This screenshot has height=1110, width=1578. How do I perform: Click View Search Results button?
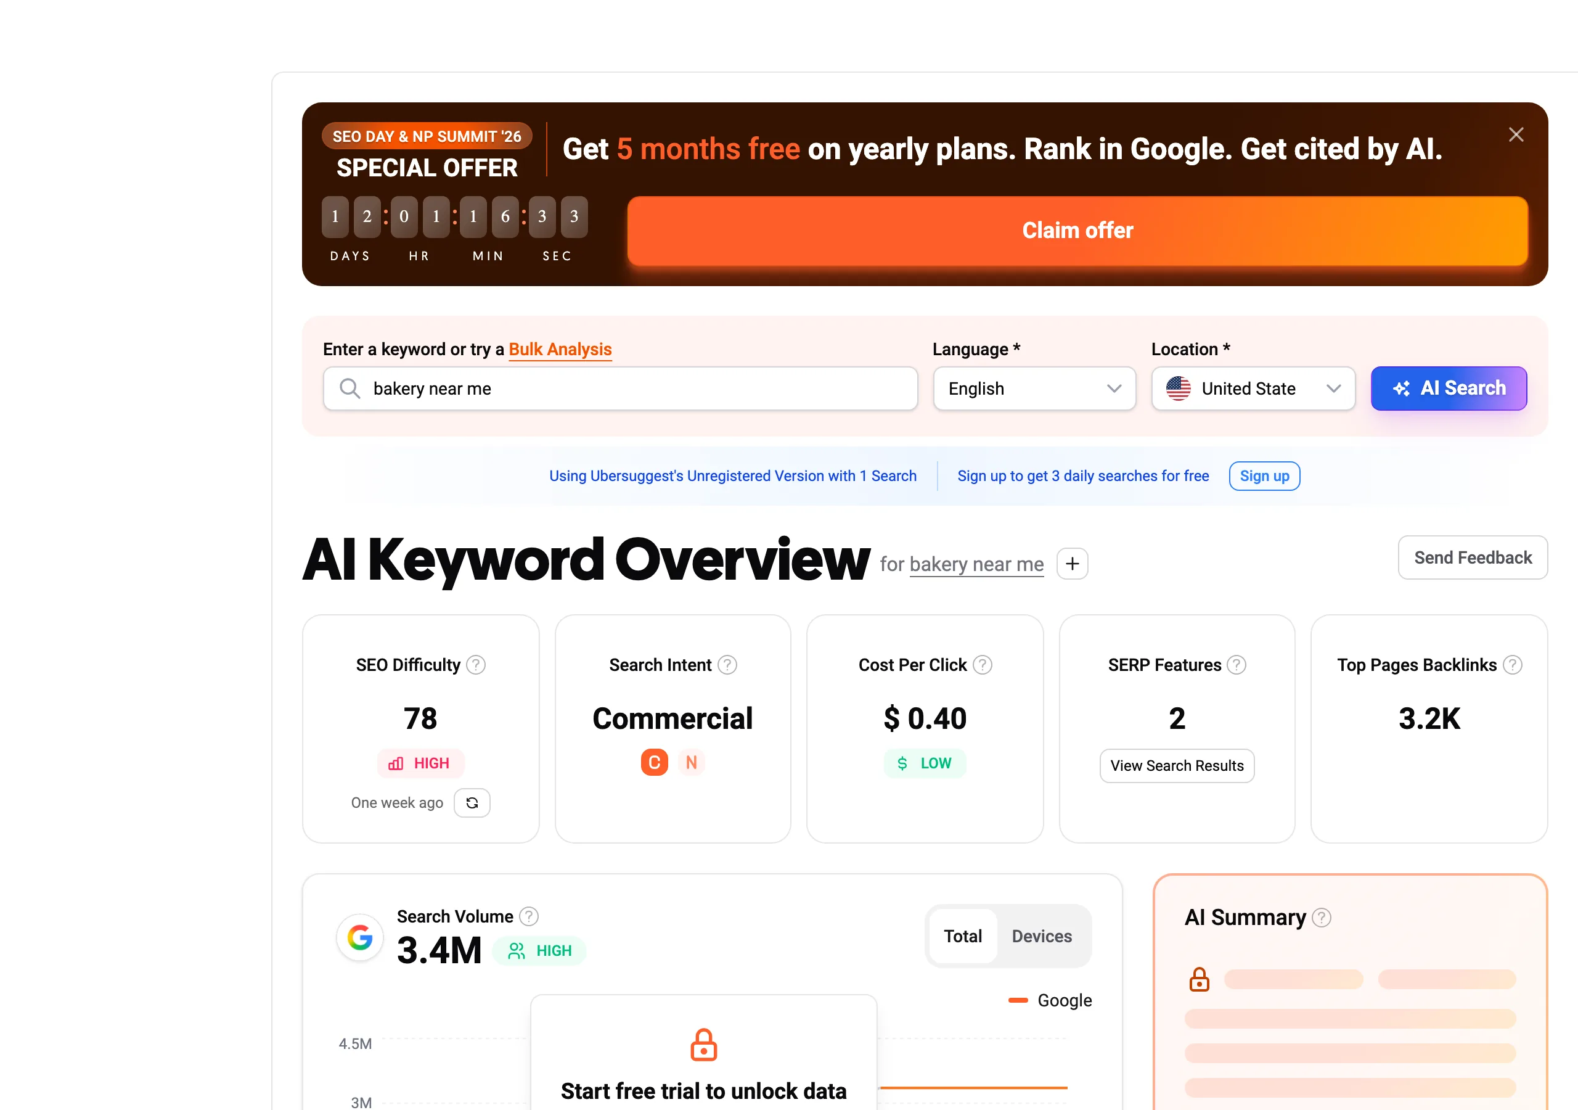1176,765
